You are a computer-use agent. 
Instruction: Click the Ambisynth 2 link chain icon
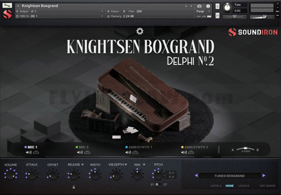(x=191, y=152)
